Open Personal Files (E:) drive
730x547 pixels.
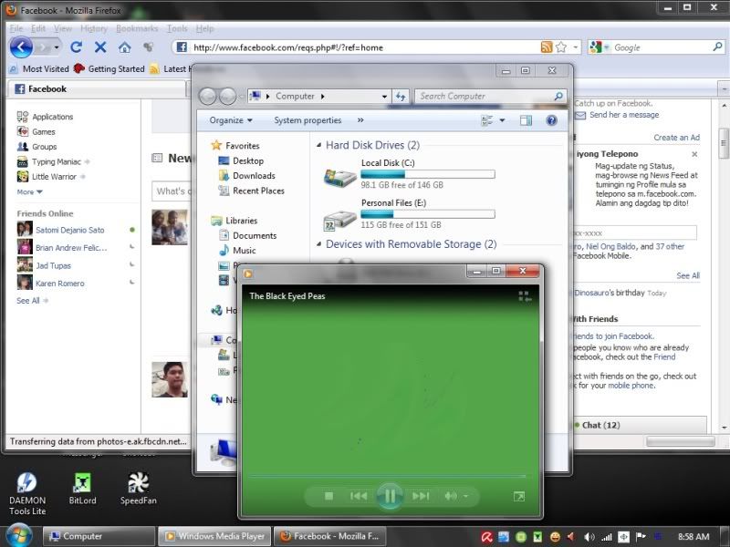point(409,214)
